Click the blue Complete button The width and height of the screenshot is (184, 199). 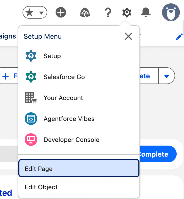tap(157, 154)
